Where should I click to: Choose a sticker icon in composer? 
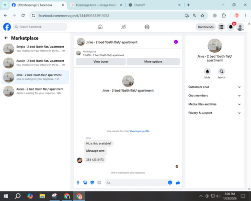(92, 182)
